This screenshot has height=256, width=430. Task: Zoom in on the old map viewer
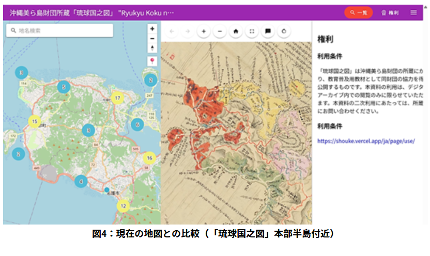coord(204,31)
